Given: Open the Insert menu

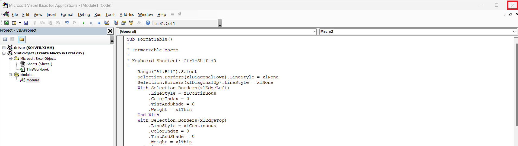Looking at the screenshot, I should 52,15.
